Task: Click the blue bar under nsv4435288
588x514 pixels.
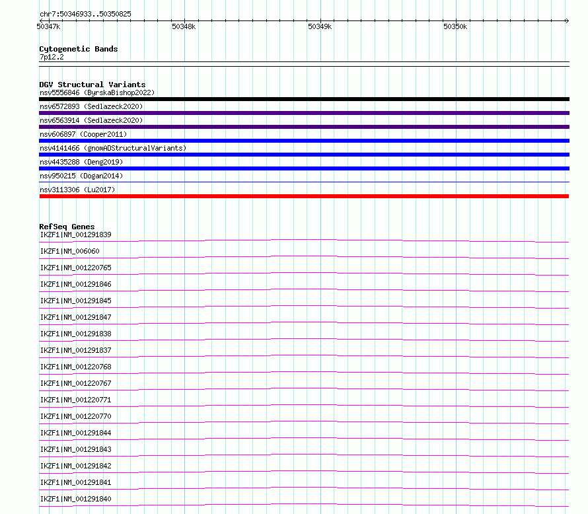Action: tap(304, 168)
